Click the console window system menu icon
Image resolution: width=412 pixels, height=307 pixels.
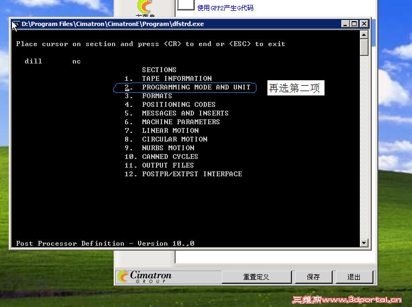coord(16,24)
